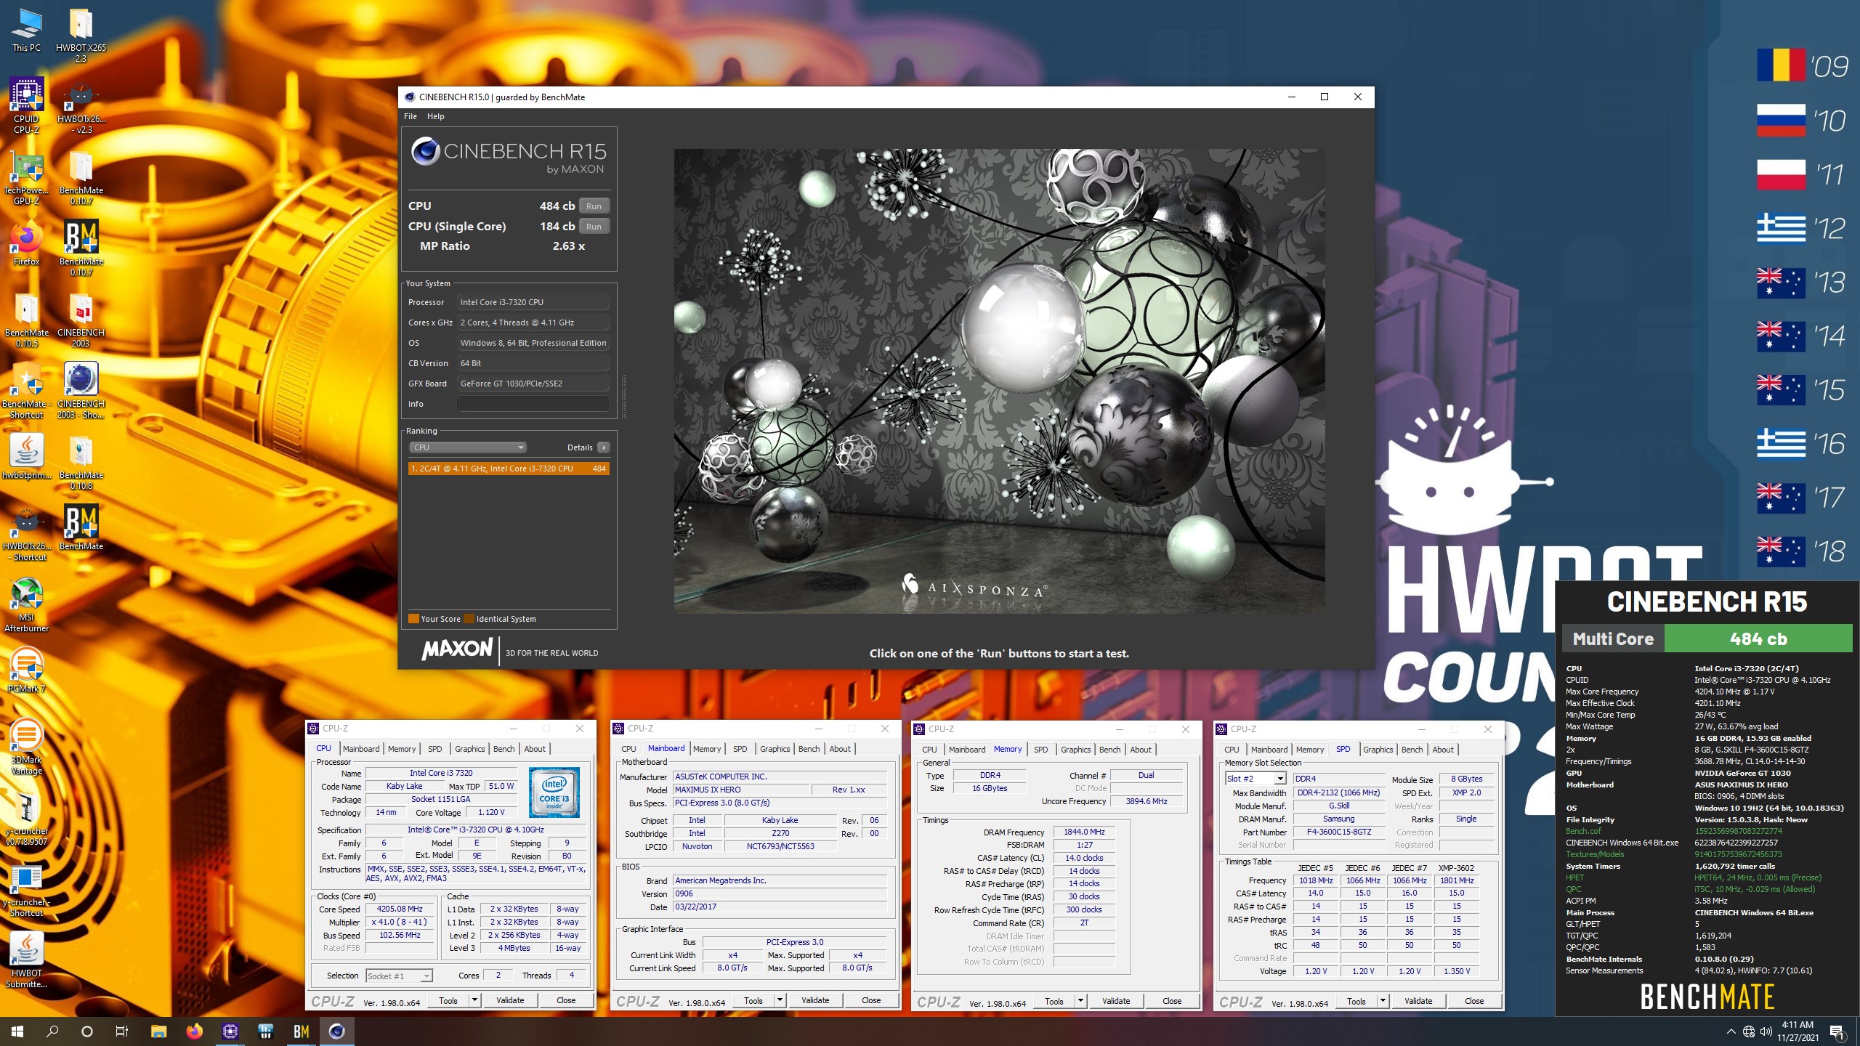Run the CPU multi-core test
1860x1046 pixels.
click(594, 206)
